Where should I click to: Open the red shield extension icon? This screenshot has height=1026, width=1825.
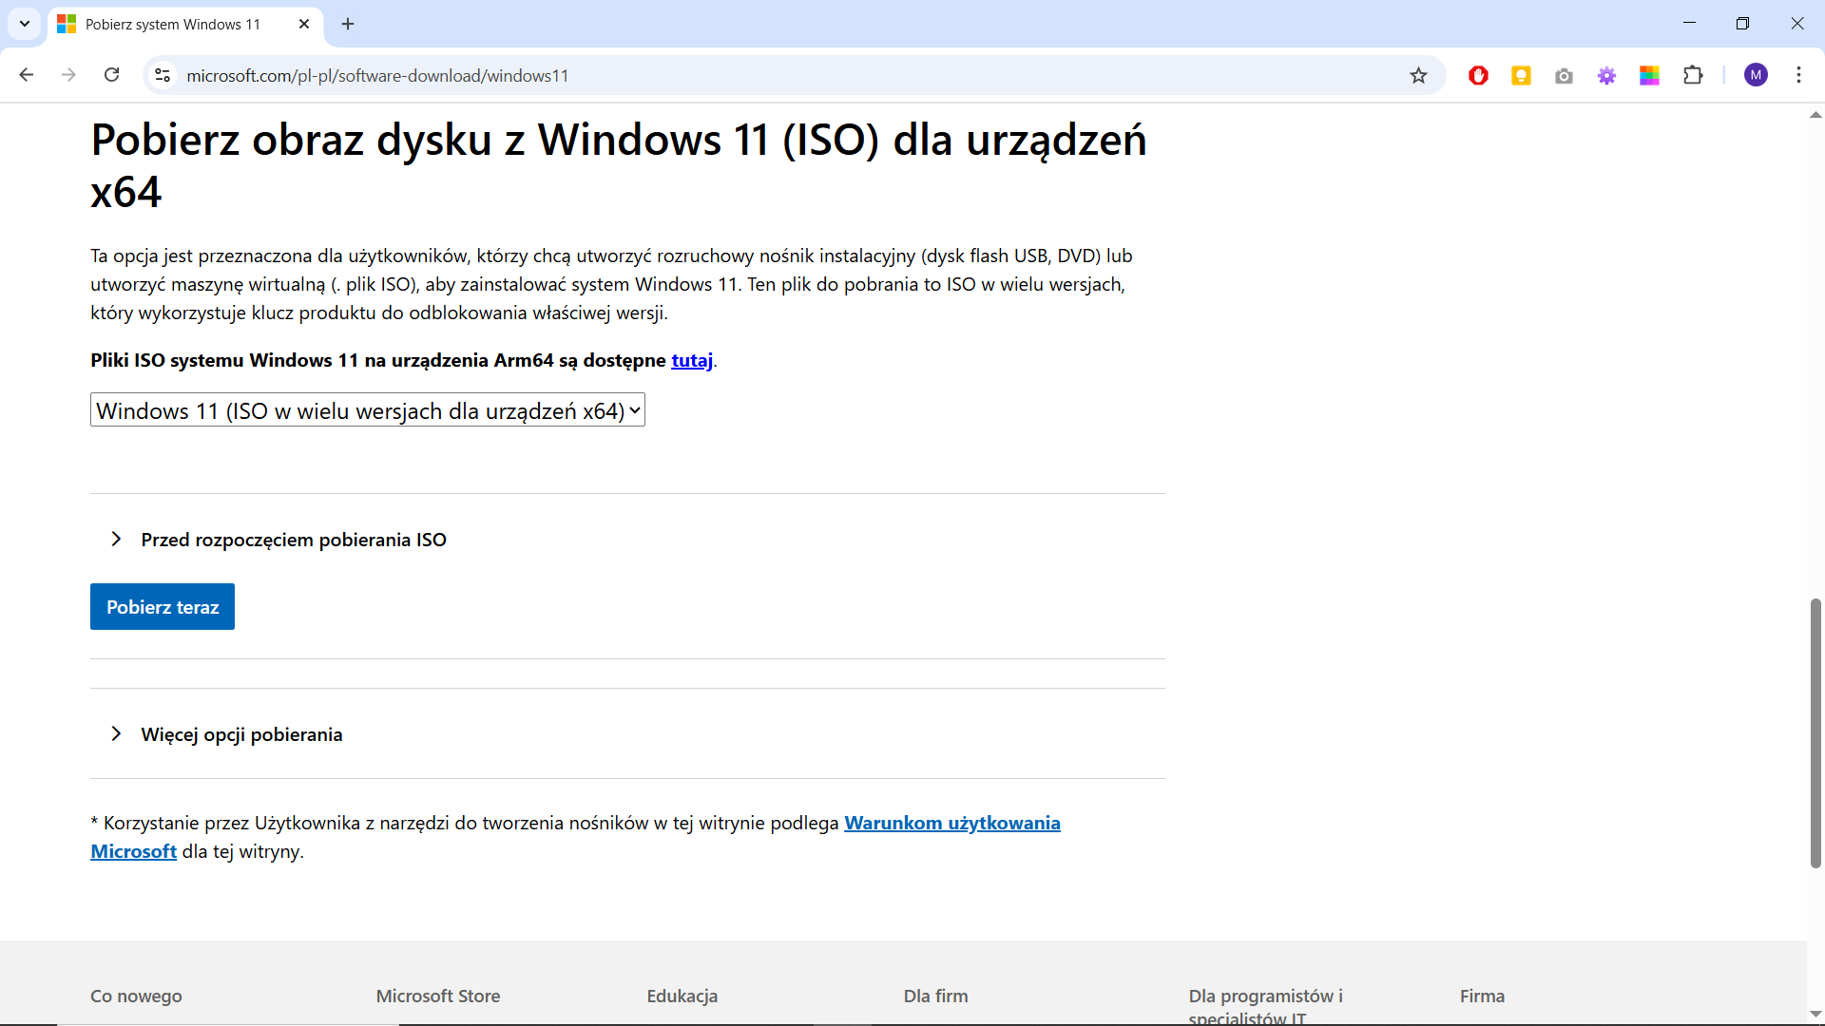click(x=1478, y=75)
